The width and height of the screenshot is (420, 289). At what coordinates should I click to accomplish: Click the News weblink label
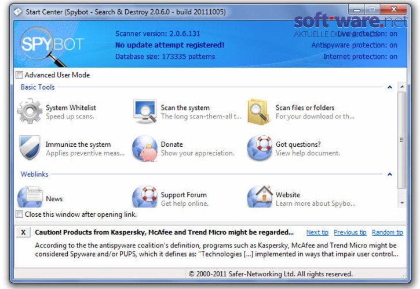coord(54,199)
